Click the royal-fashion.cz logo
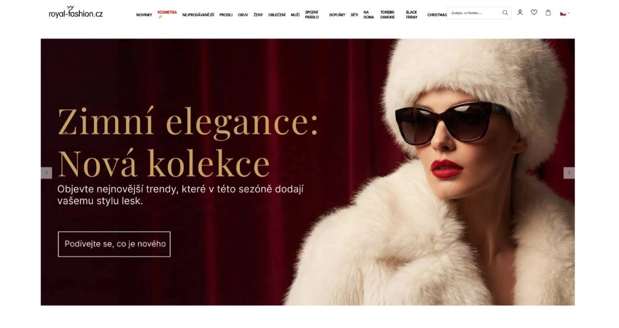Screen dimensions: 619x328 coord(75,13)
